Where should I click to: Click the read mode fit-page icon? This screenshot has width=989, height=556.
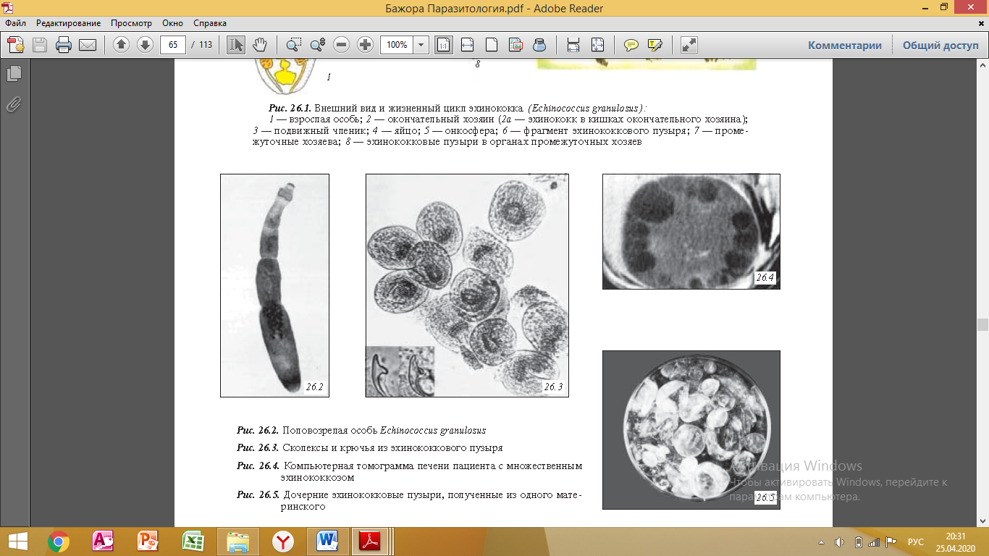[x=597, y=45]
